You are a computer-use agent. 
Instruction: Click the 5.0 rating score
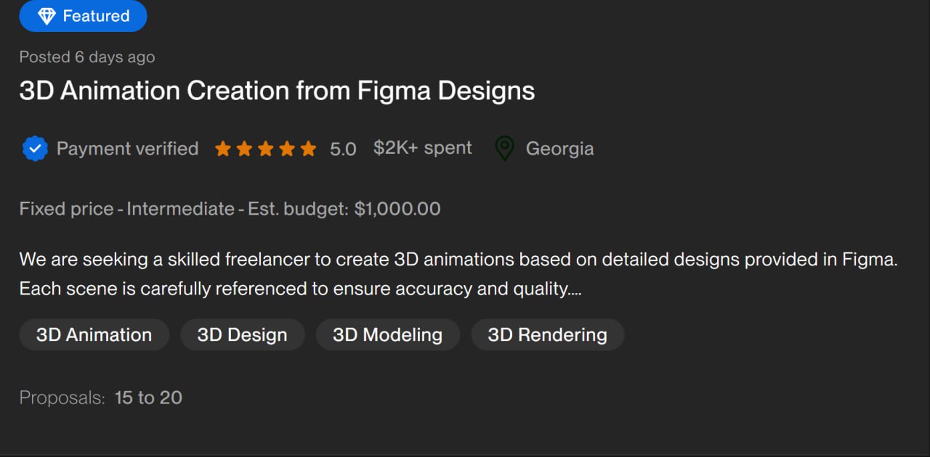click(x=343, y=149)
